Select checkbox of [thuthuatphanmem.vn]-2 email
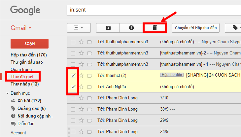 point(73,53)
